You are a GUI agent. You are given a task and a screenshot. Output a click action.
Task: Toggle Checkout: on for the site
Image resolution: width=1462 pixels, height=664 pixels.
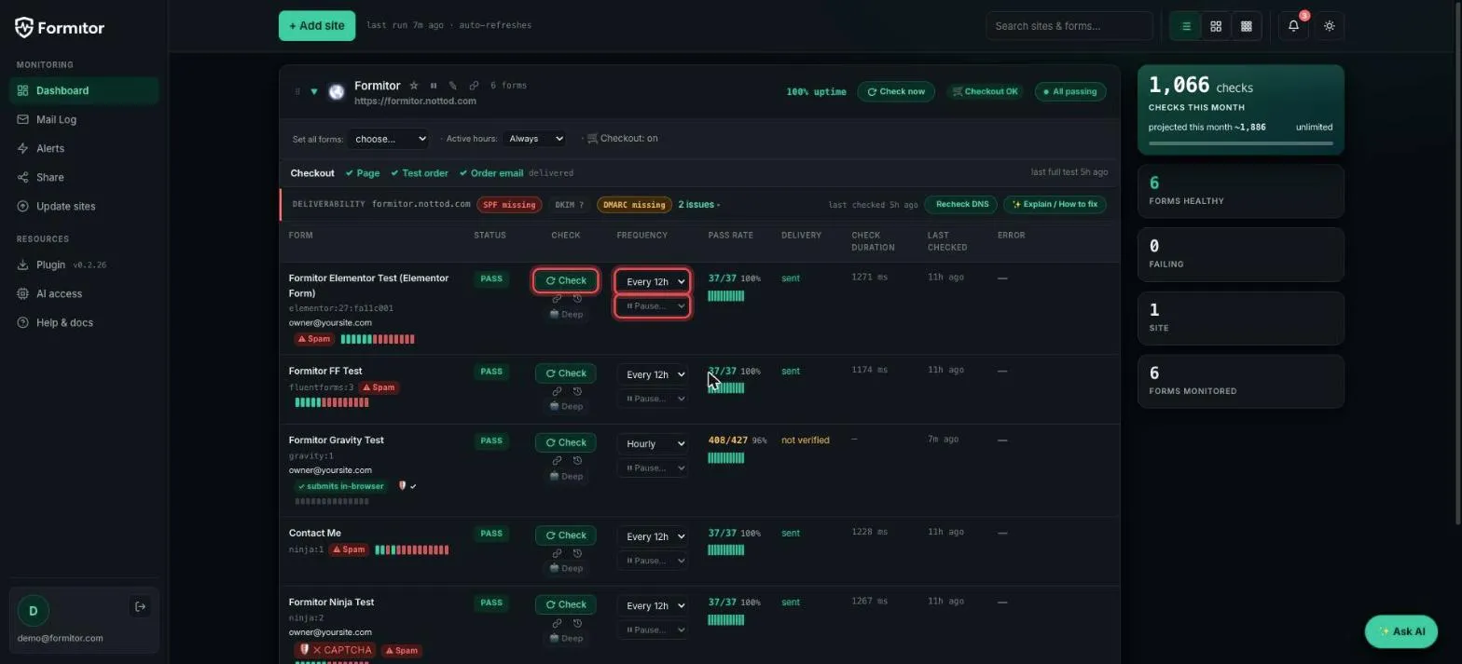[x=622, y=139]
